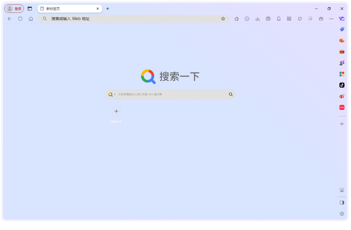Open the AI whale assistant icon

click(342, 19)
